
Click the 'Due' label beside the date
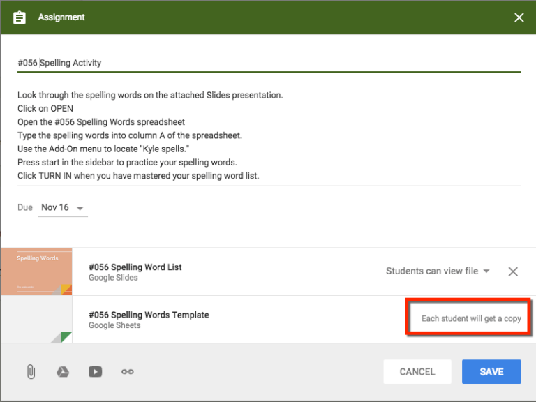click(x=25, y=208)
